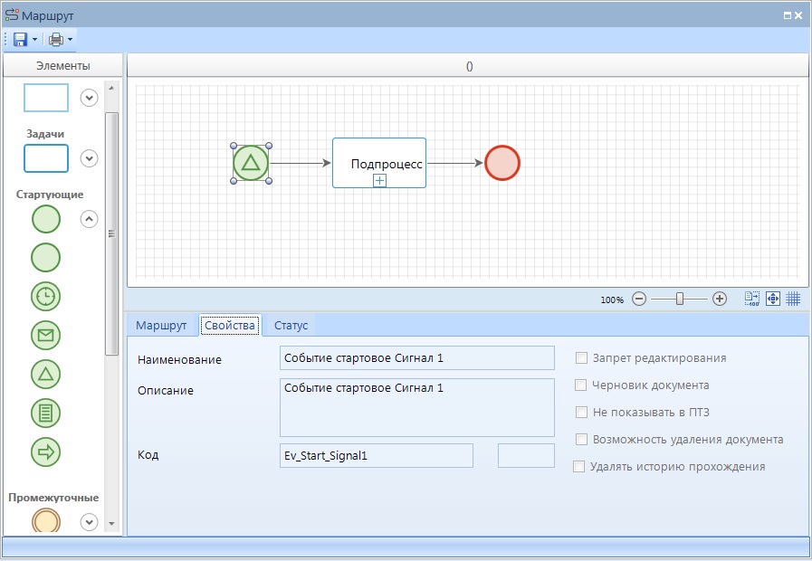Click the save icon in toolbar

click(x=20, y=40)
